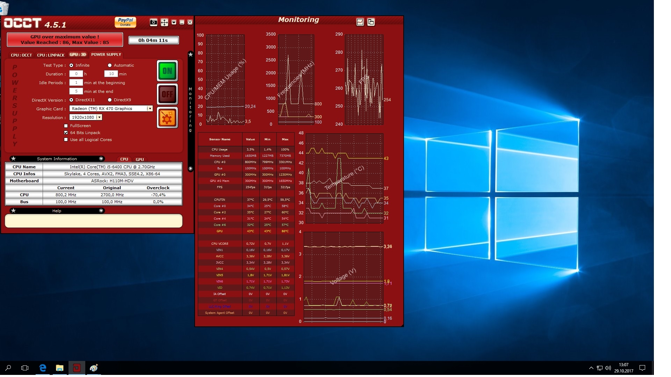This screenshot has width=671, height=377.
Task: Click the arrow below the Monitoring strip
Action: coord(190,169)
